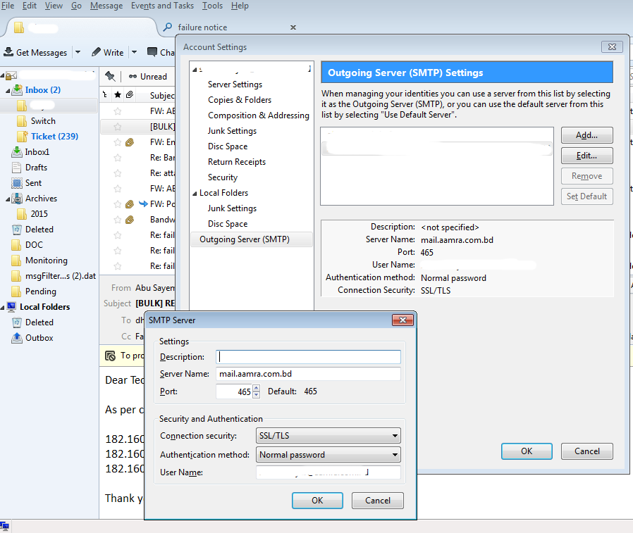Open the Edit menu
Screen dimensions: 633x533
click(x=30, y=6)
